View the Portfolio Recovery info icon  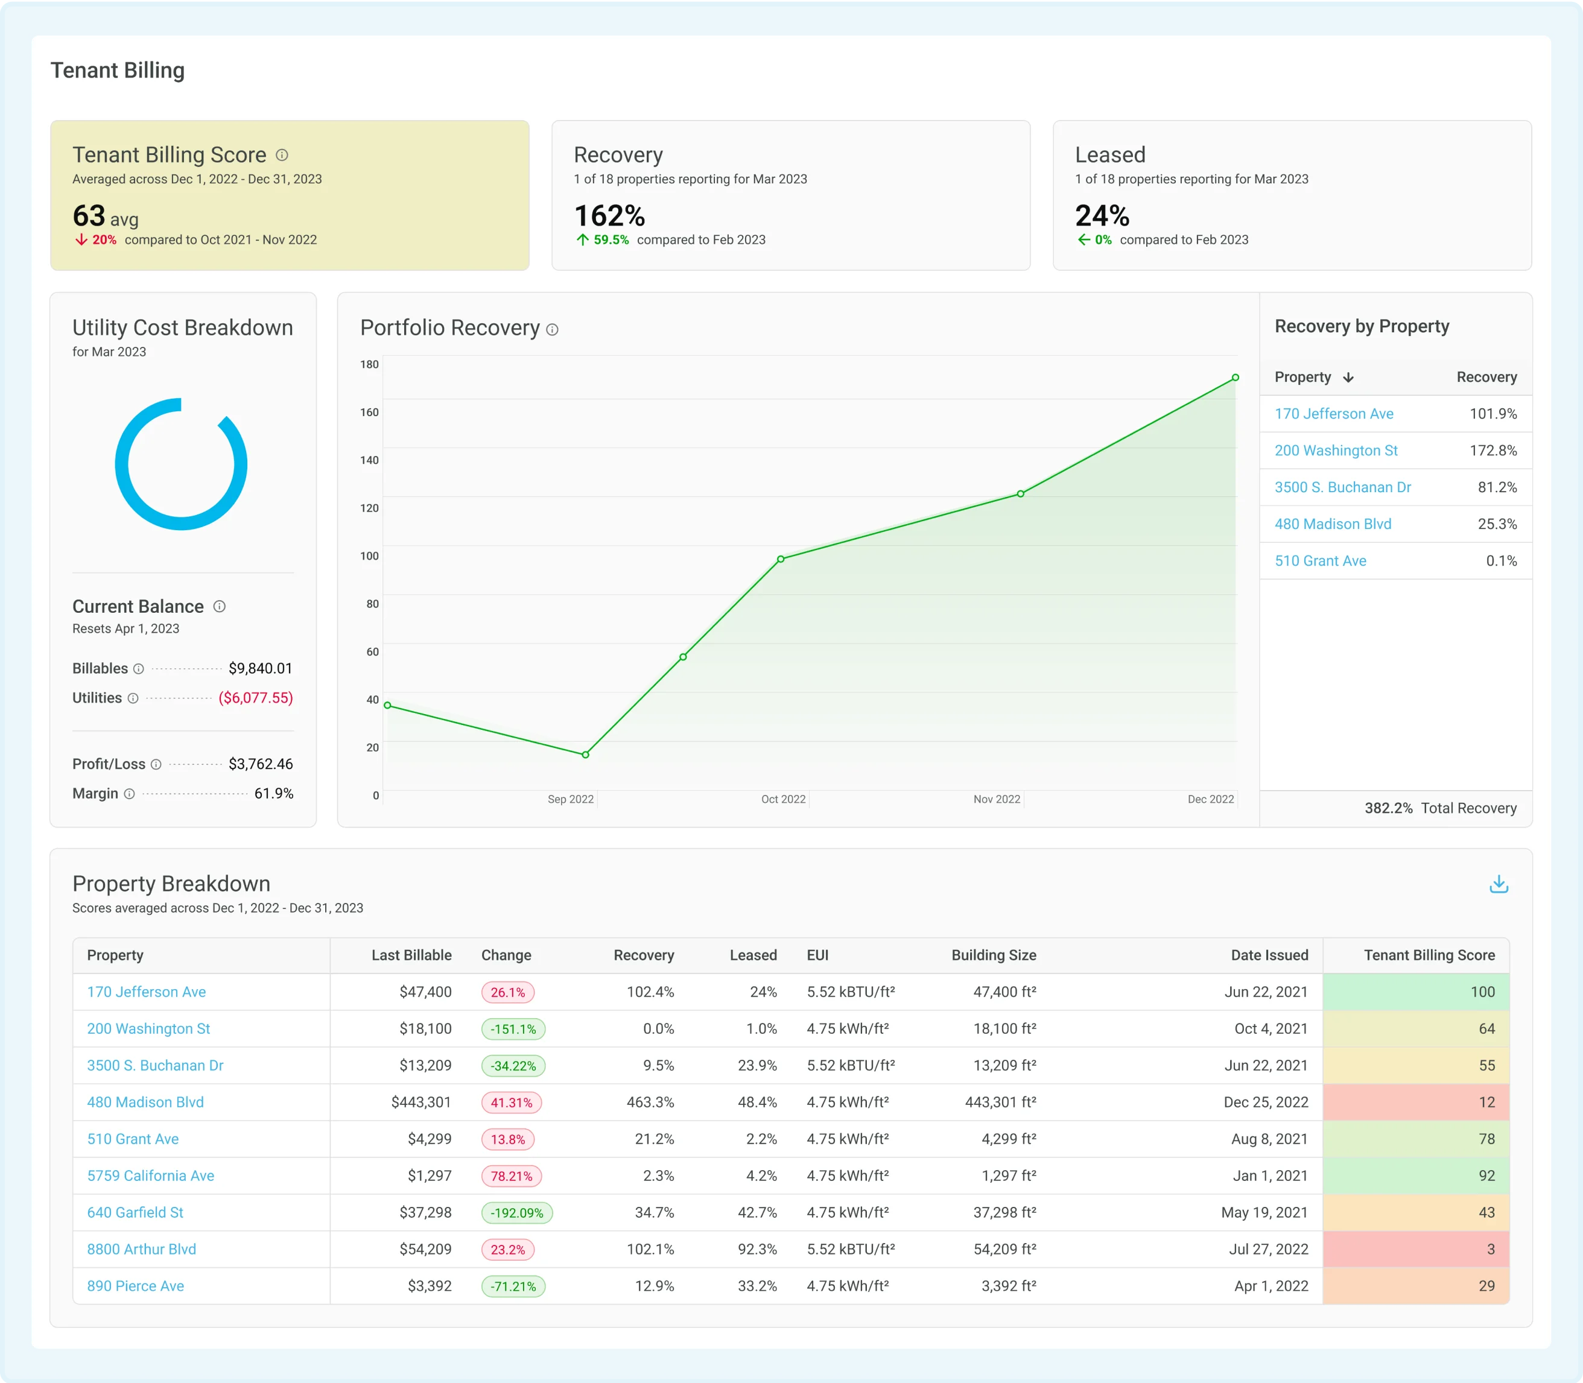(553, 331)
